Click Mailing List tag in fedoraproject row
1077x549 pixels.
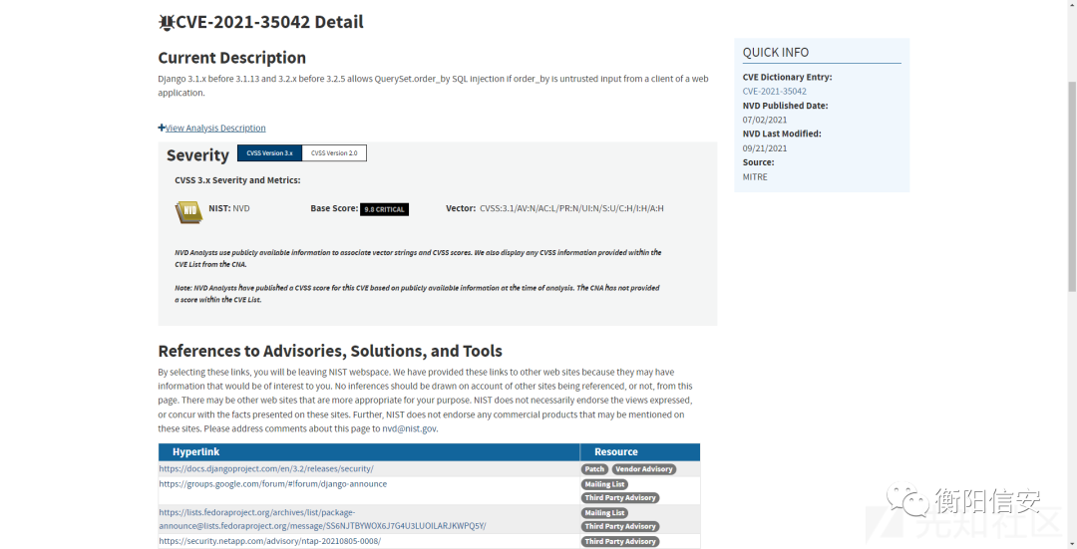coord(604,513)
